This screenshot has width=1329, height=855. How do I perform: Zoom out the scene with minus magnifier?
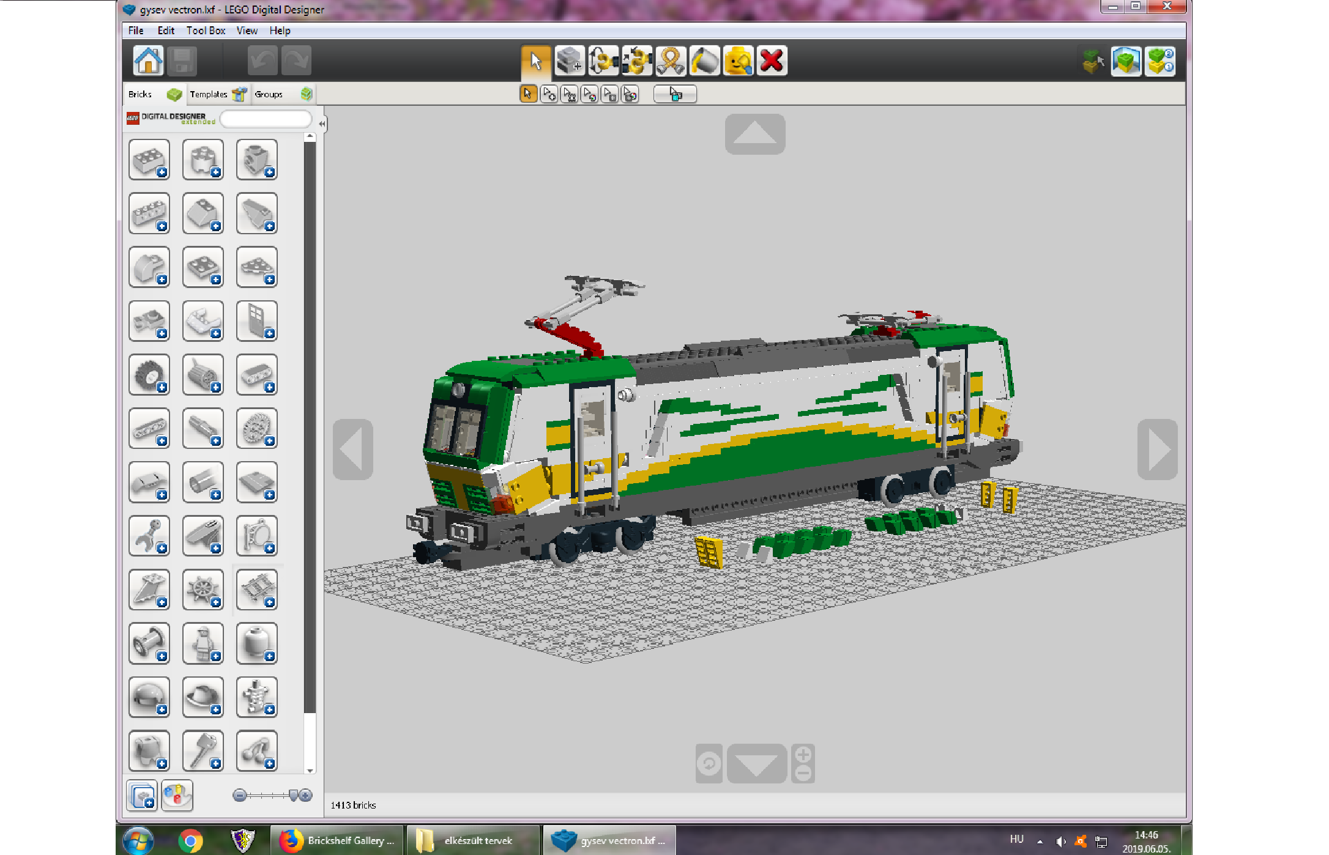coord(803,774)
